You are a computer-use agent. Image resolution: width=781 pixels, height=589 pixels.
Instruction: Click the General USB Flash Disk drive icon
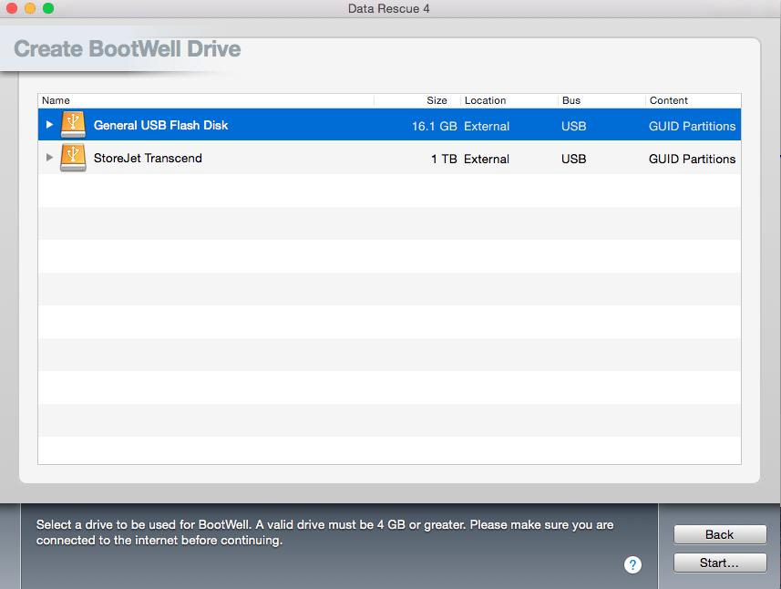(73, 125)
